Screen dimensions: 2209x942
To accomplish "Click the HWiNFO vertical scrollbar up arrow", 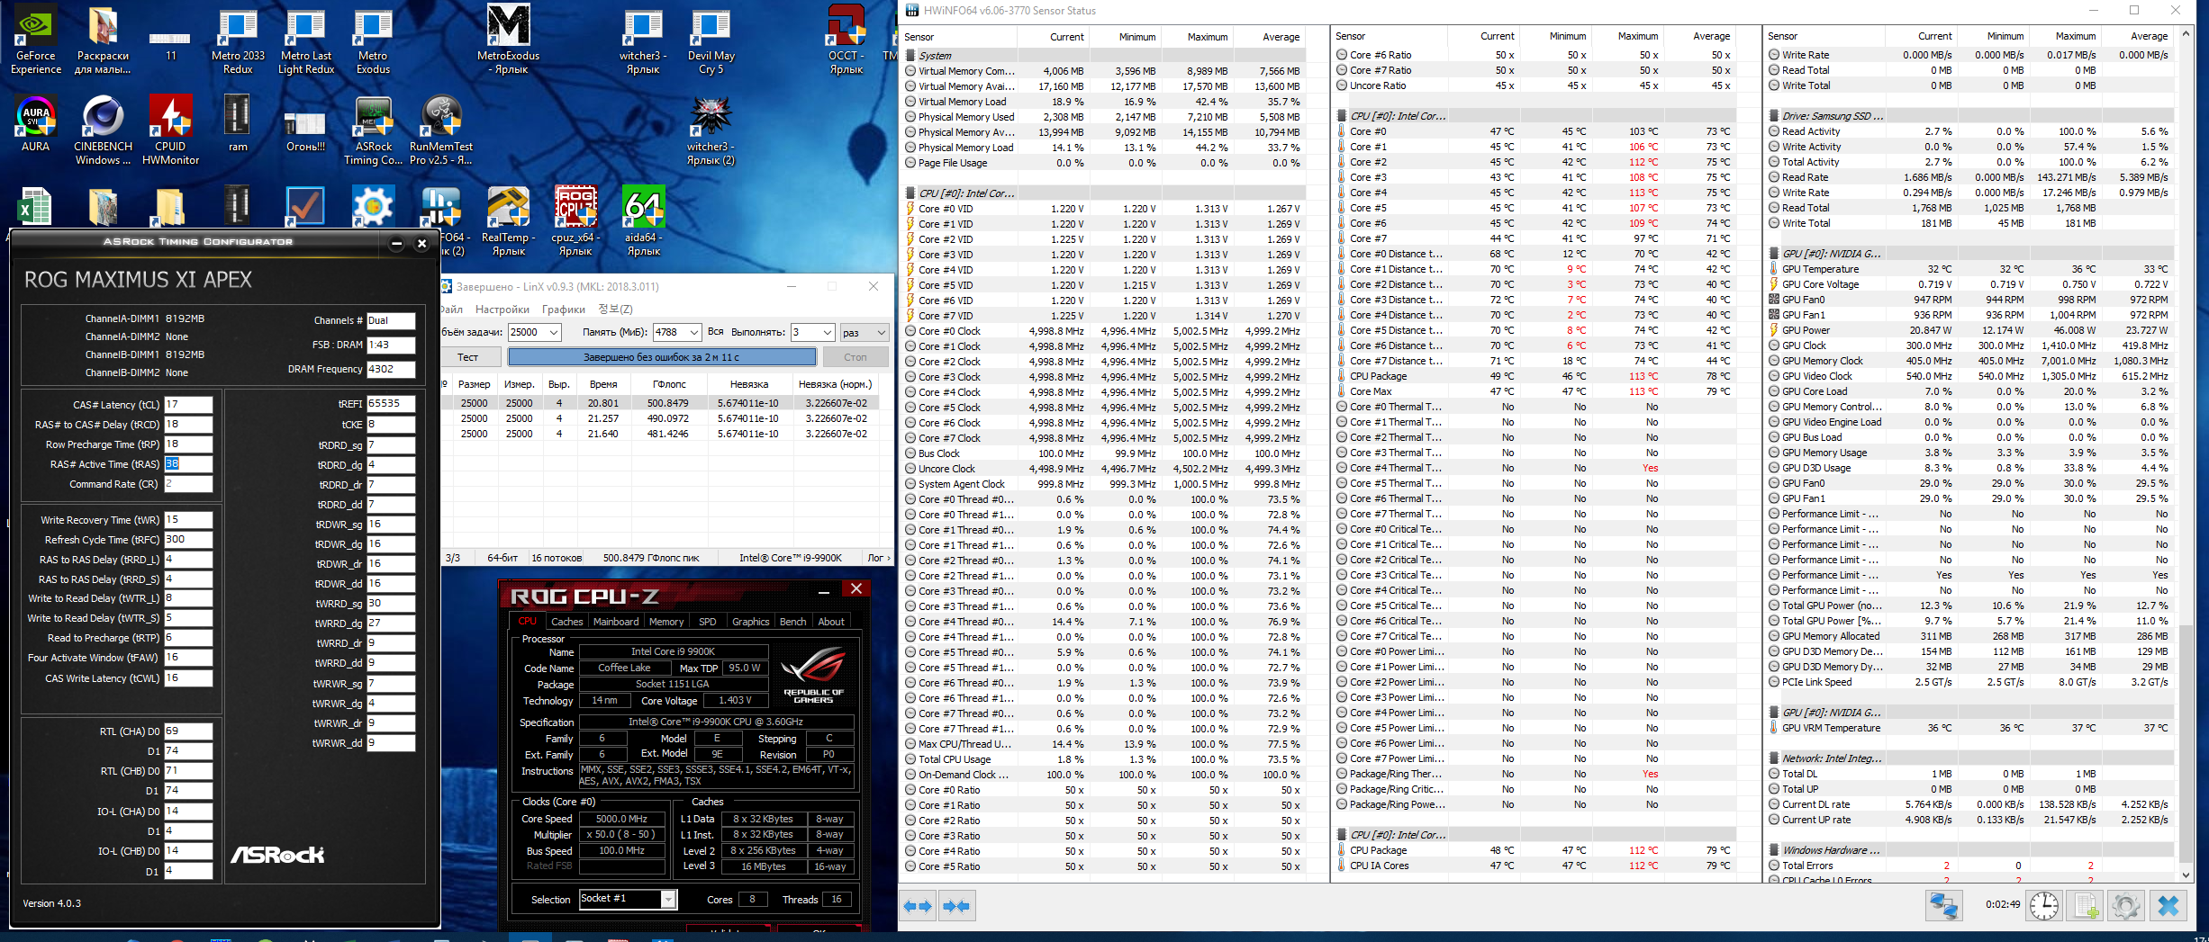I will (2186, 35).
